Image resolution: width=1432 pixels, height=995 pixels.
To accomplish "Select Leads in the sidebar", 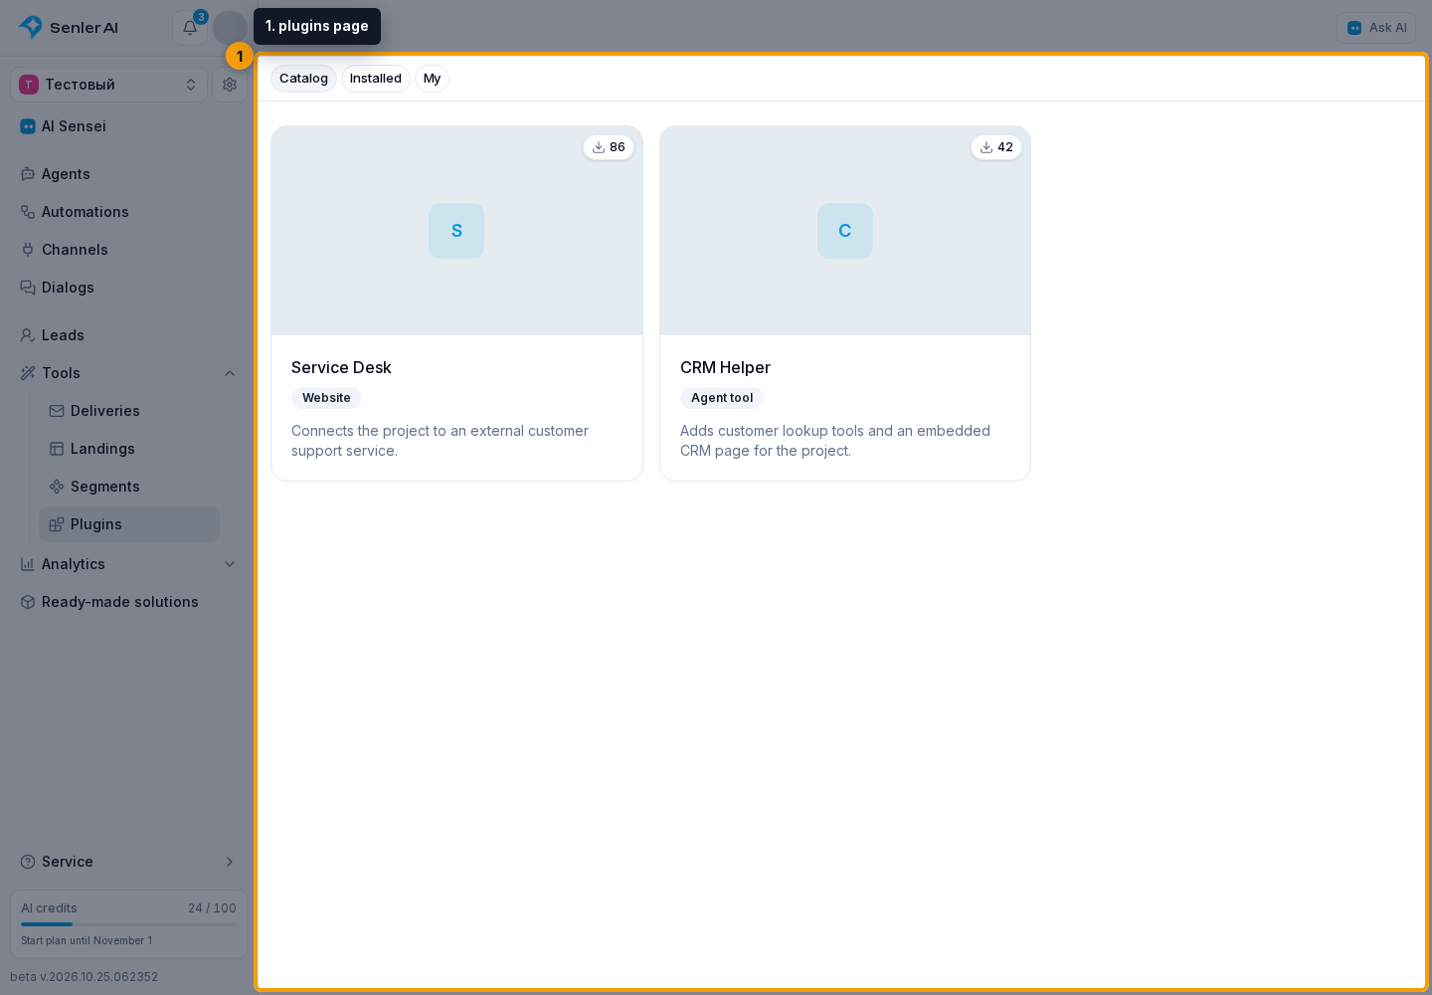I will (x=63, y=335).
